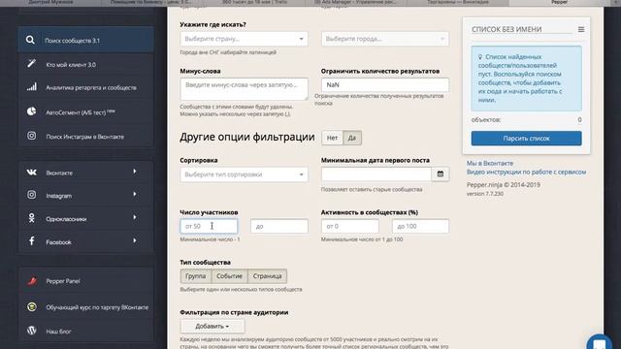Screen dimensions: 621x349
Task: Click the analytics bar-chart icon
Action: point(32,87)
